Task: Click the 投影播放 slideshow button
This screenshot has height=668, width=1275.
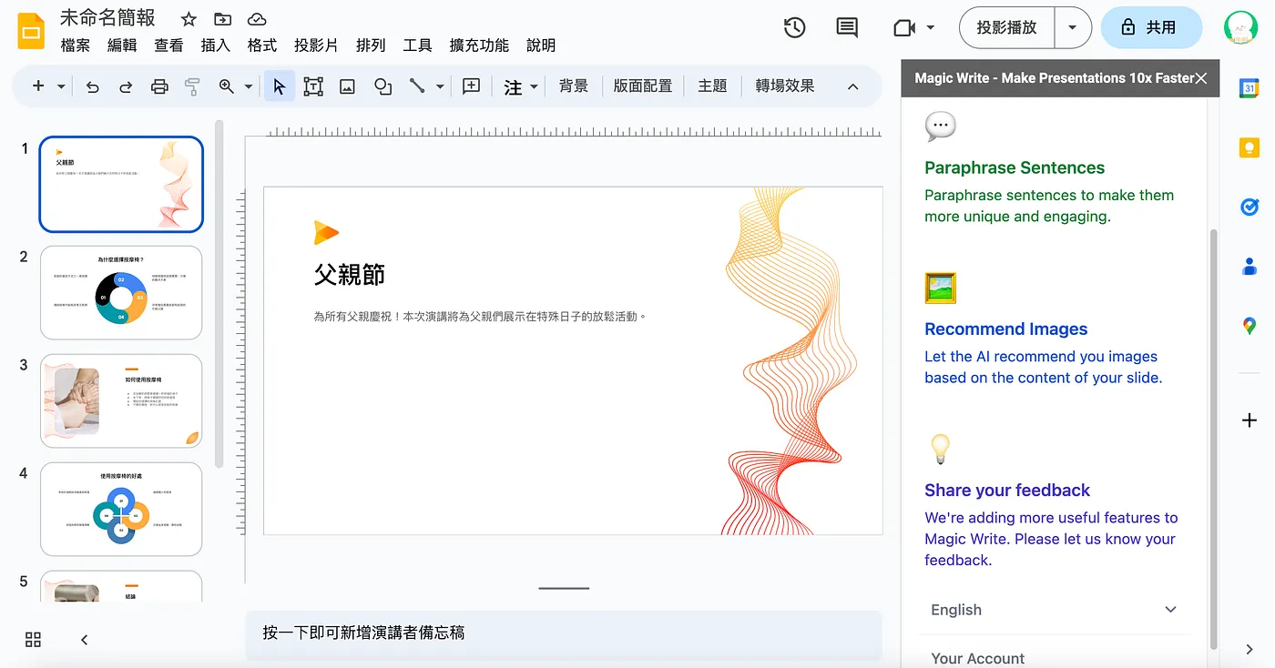Action: (x=1006, y=28)
